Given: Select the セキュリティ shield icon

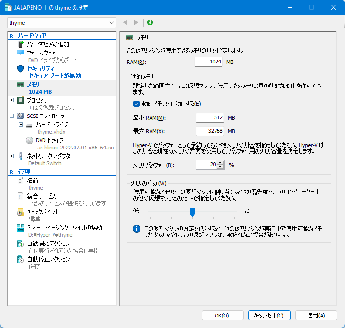Looking at the screenshot, I should [x=21, y=69].
